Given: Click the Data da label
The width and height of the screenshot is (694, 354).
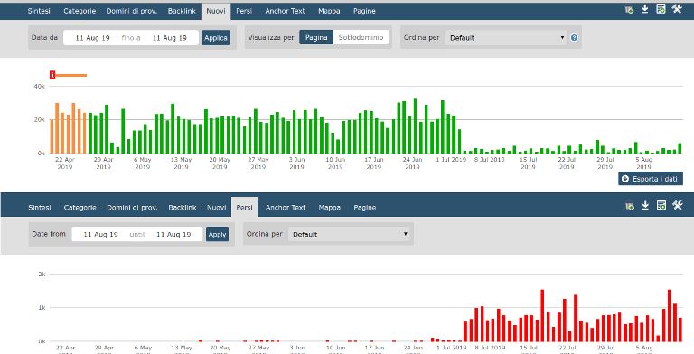Looking at the screenshot, I should (44, 38).
